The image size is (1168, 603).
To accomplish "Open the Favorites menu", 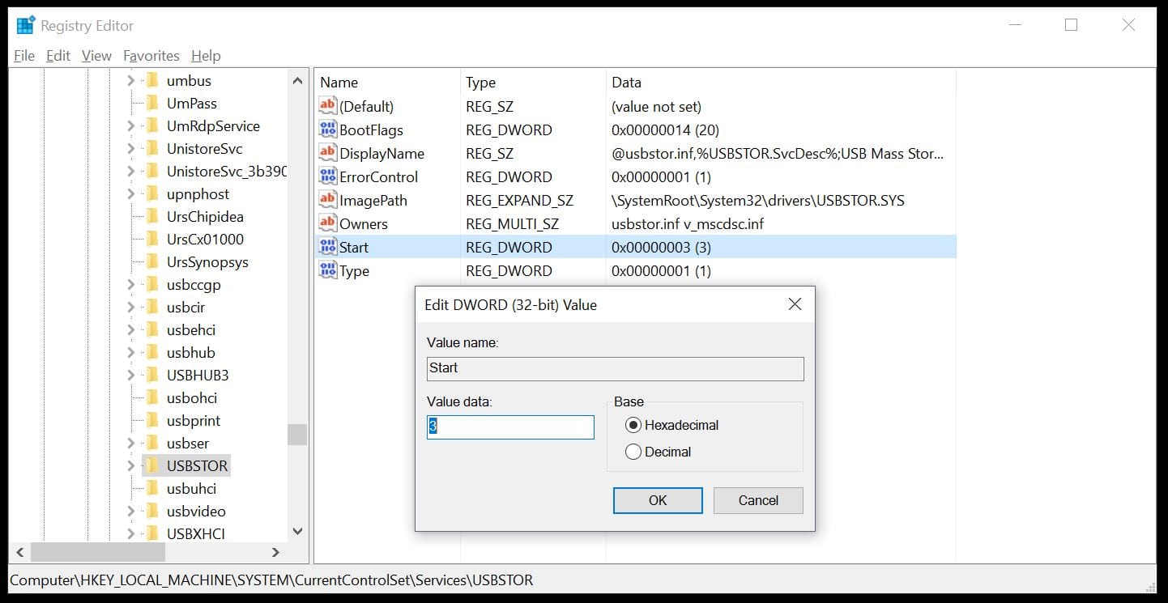I will tap(151, 55).
